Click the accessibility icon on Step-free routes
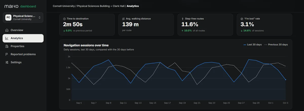This screenshot has height=111, width=304. coord(183,19)
